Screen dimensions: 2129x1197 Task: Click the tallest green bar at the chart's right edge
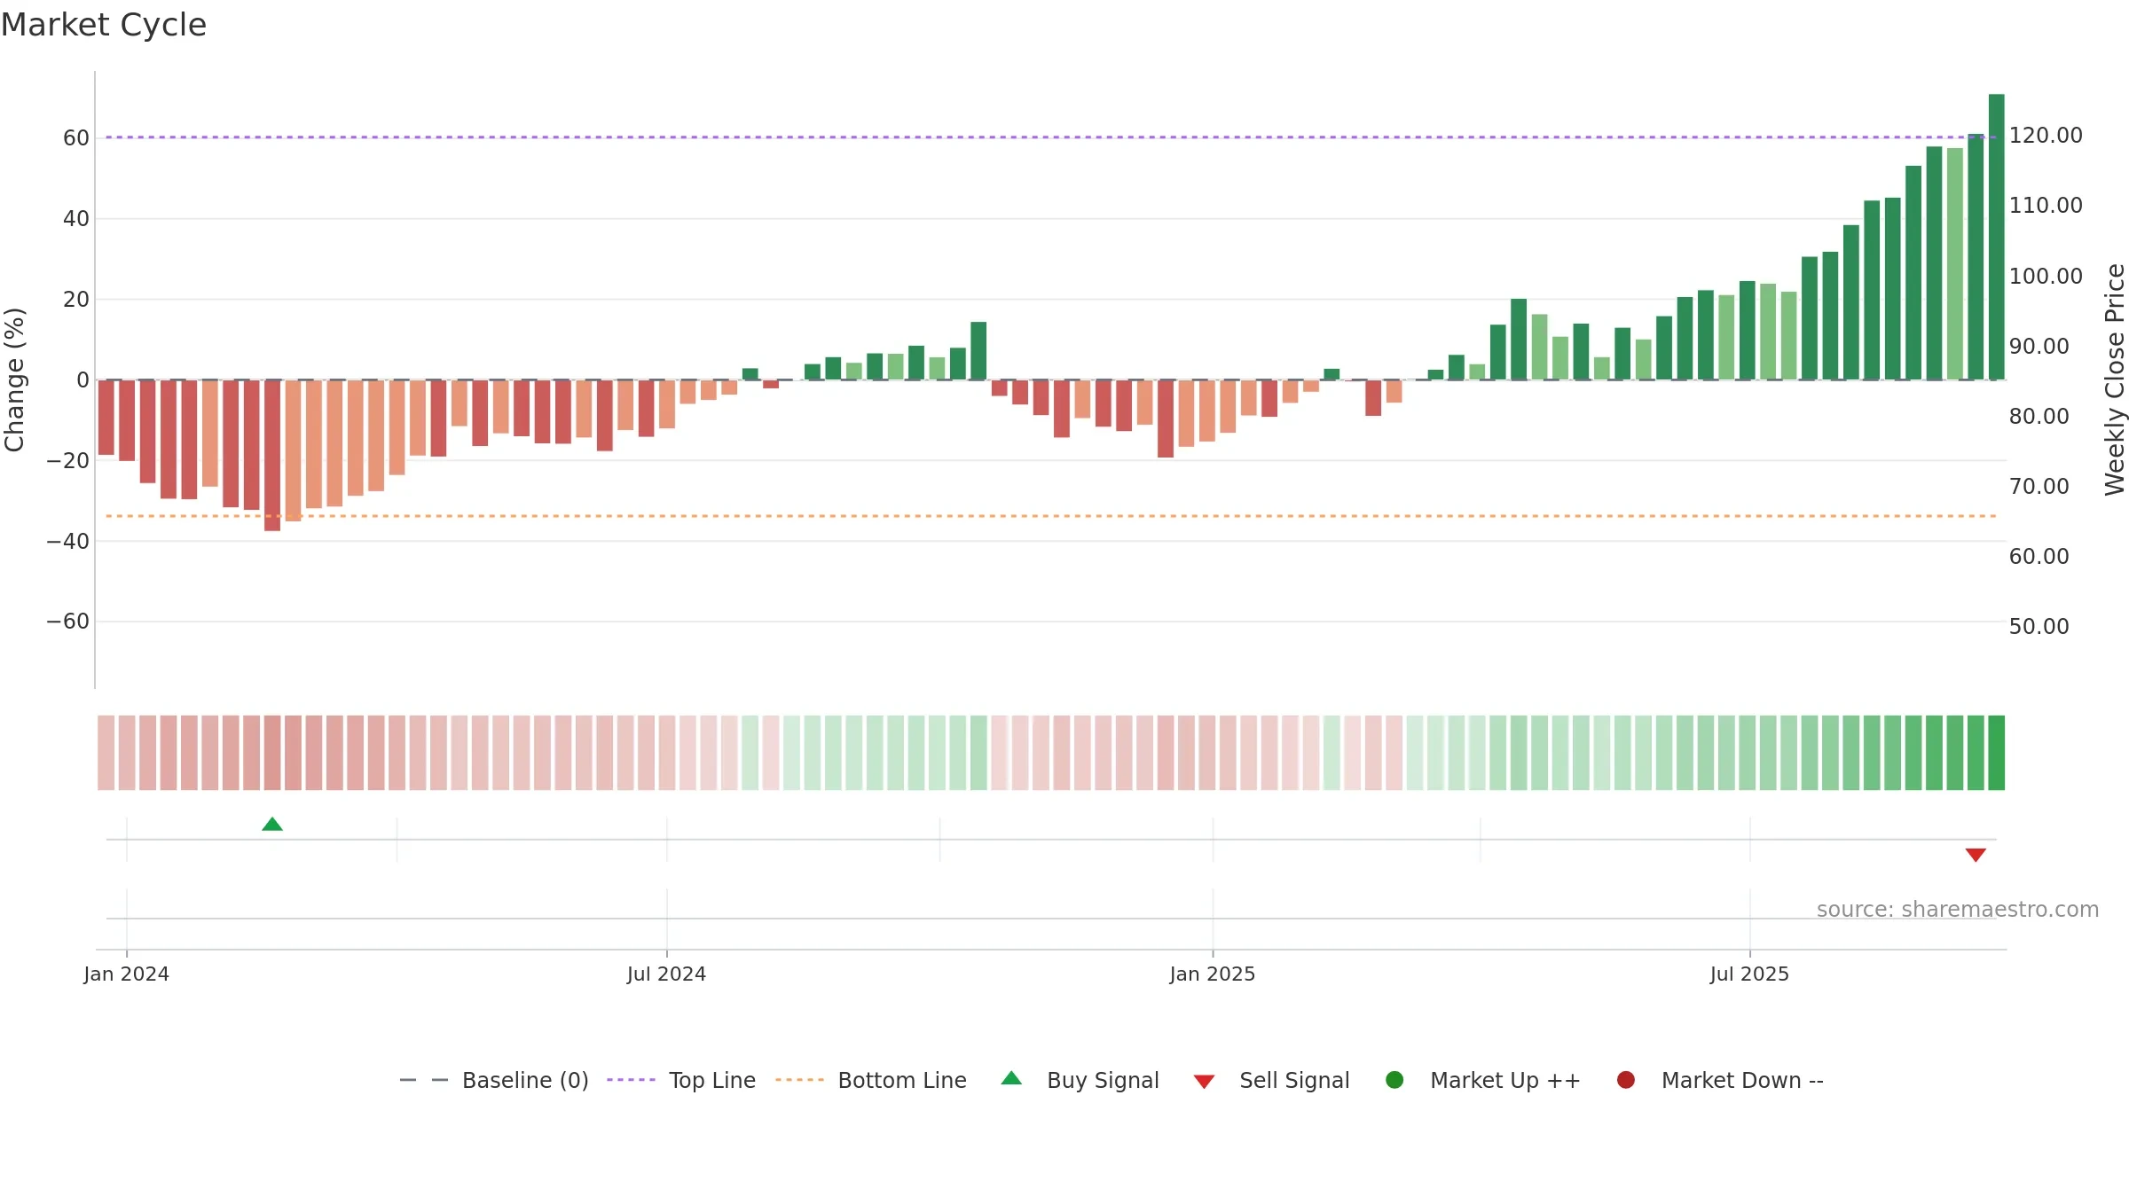coord(1996,237)
